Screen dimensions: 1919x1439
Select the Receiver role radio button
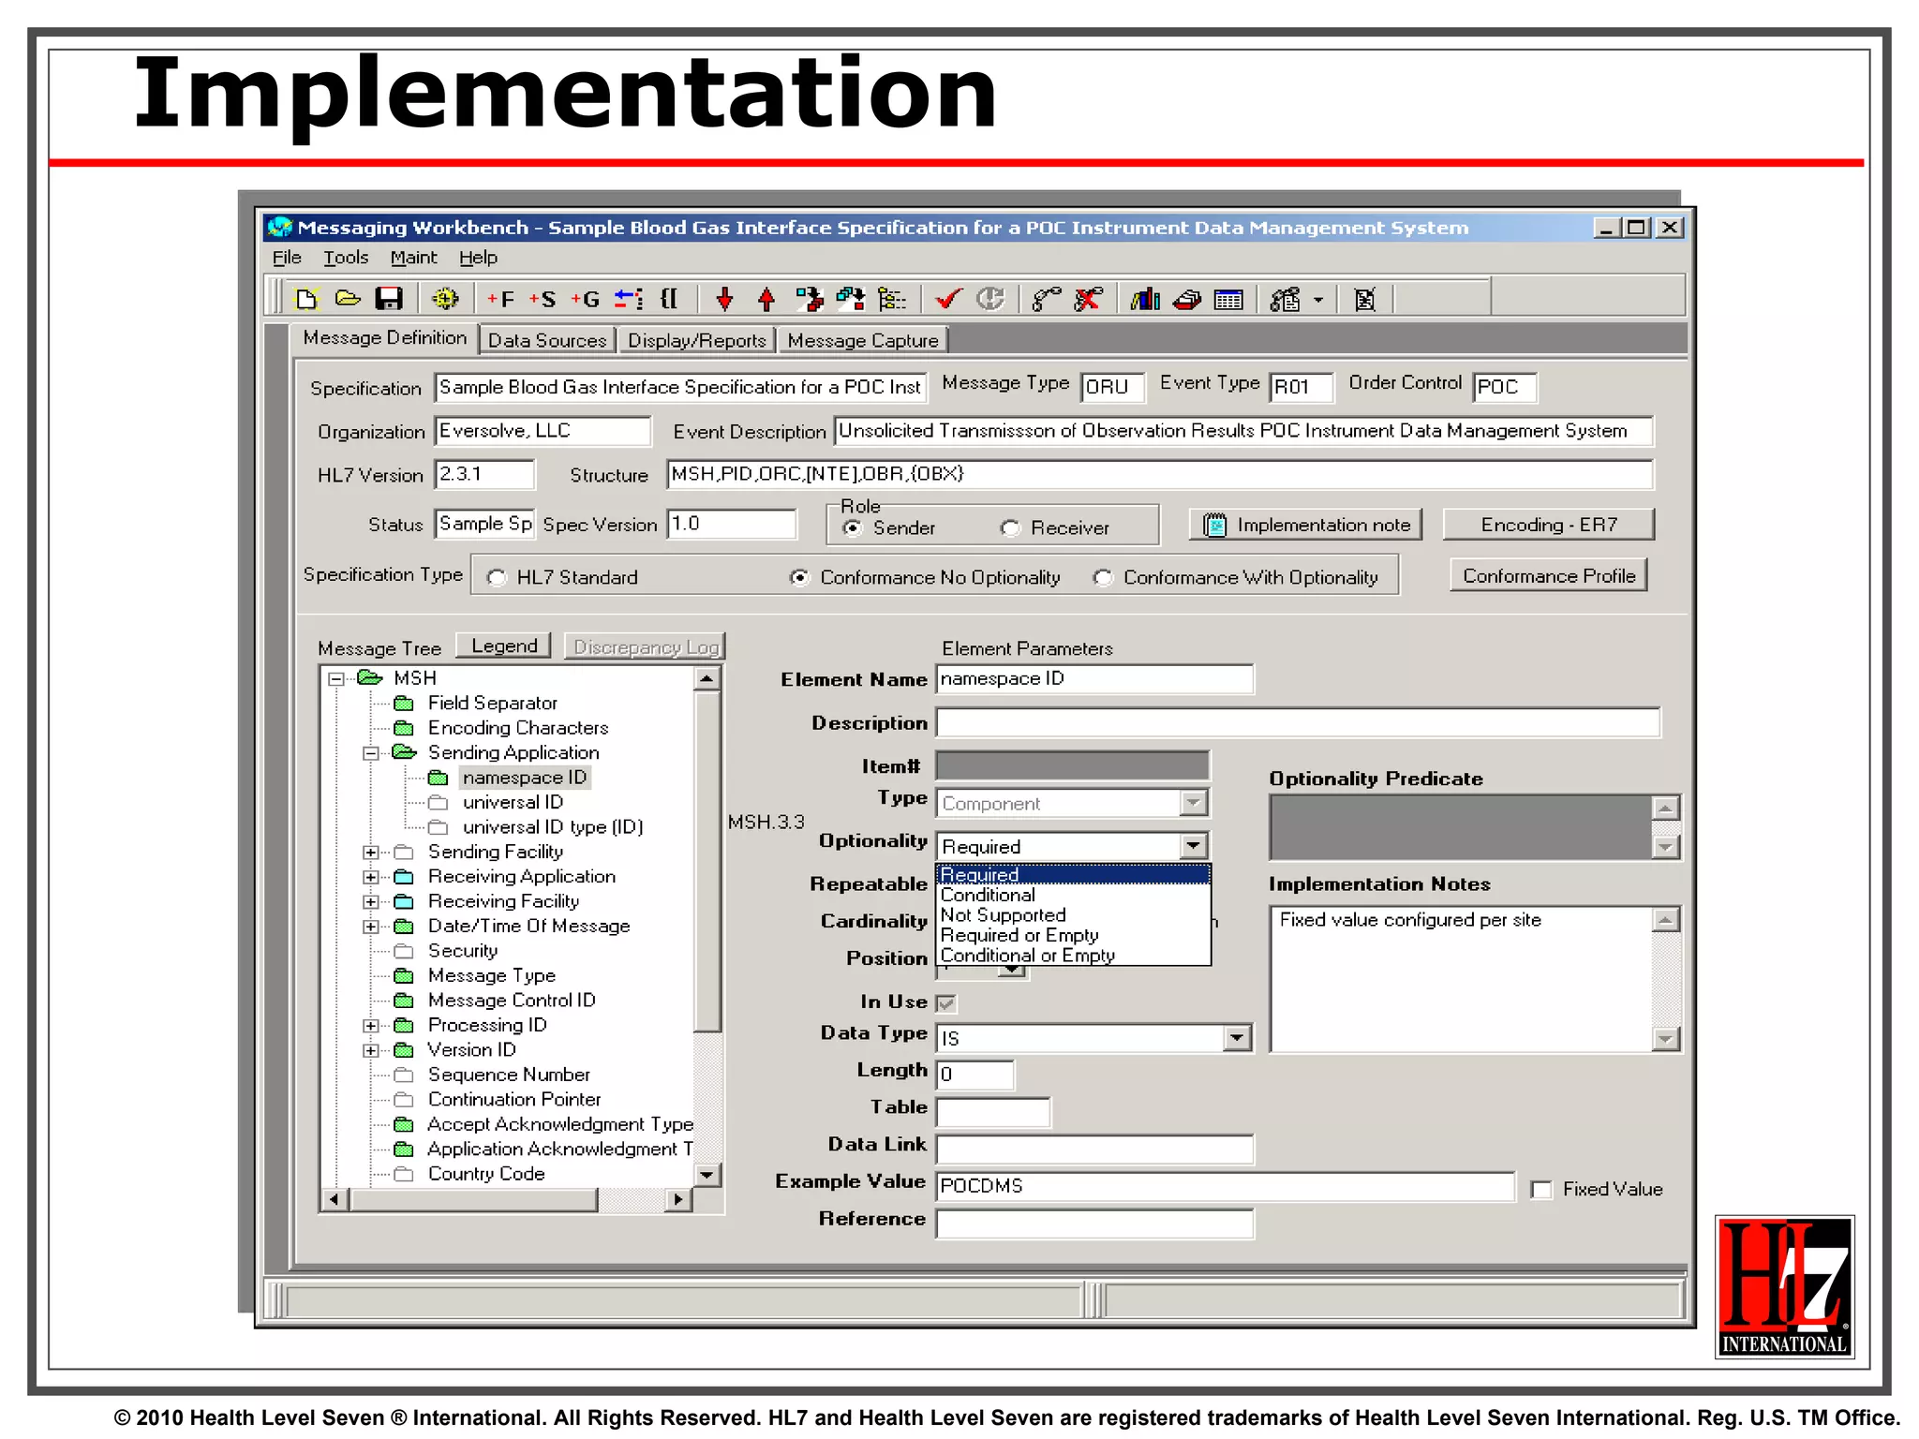(1010, 528)
